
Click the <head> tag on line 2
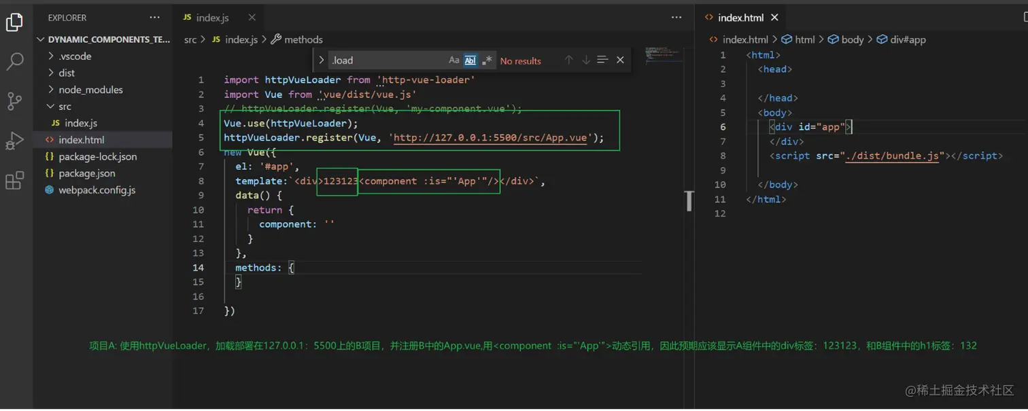[775, 69]
